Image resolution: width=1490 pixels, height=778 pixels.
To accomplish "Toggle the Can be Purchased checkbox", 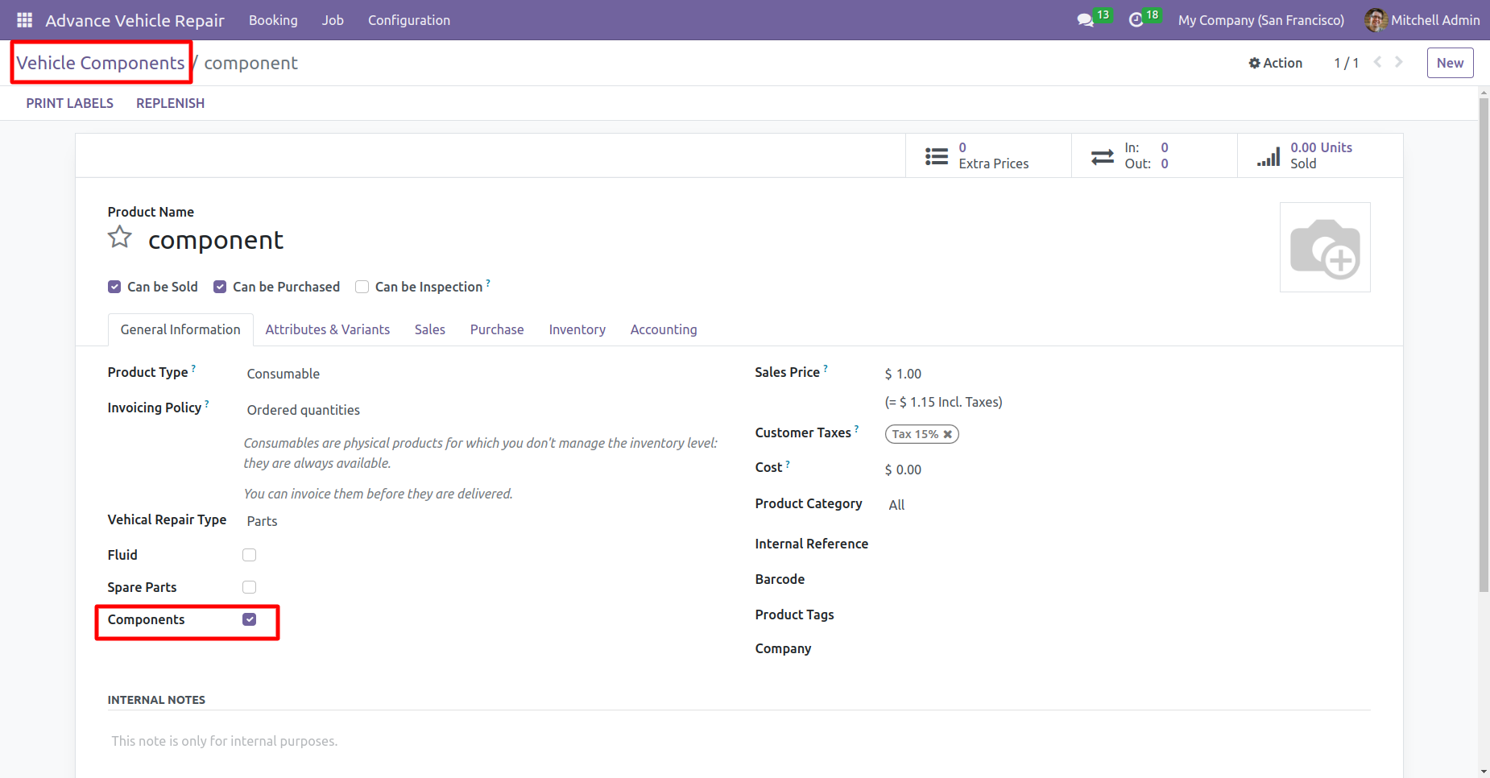I will click(x=220, y=287).
